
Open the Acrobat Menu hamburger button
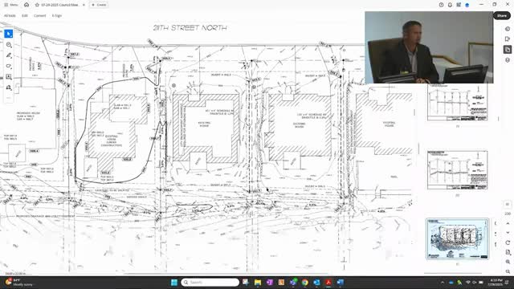[x=10, y=5]
